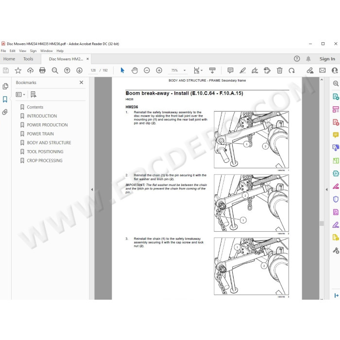
Task: Upload file to cloud icon
Action: coord(30,70)
